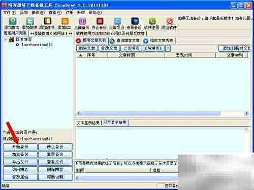Image resolution: width=254 pixels, height=190 pixels.
Task: Click the article list scrollbar right arrow
Action: coord(246,113)
